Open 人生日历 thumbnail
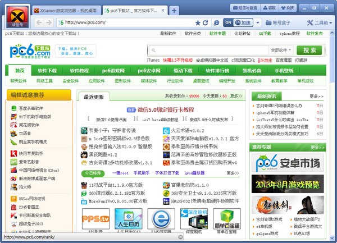337x243 pixels. tap(129, 219)
